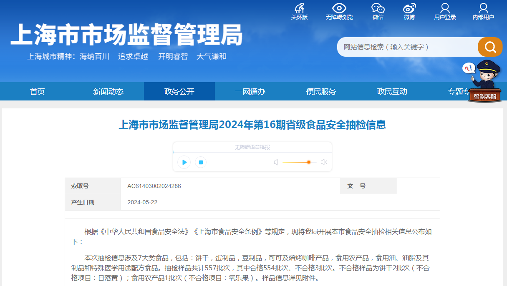Open the 政民互动 navigation tab
This screenshot has width=507, height=286.
coord(392,91)
